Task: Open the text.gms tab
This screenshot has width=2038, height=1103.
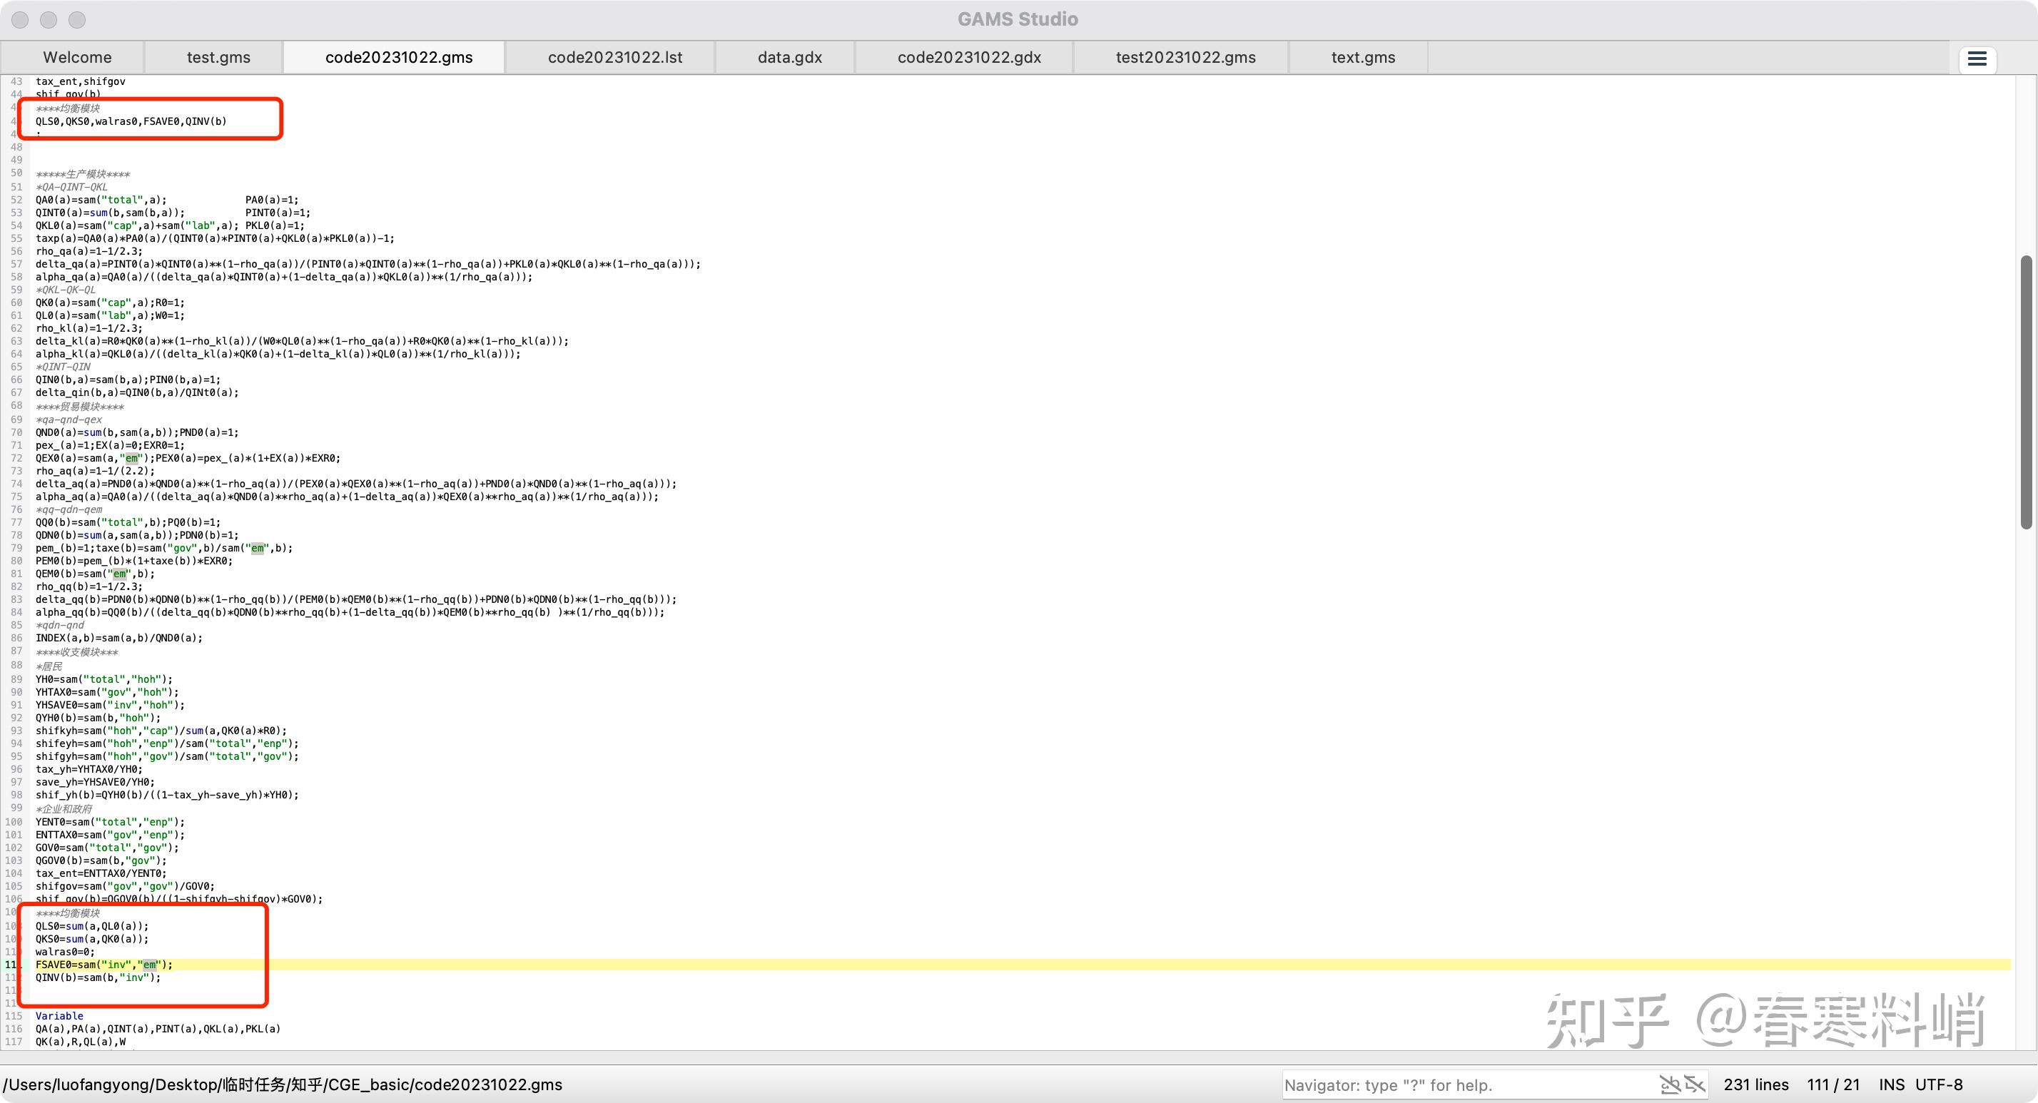Action: click(1362, 57)
